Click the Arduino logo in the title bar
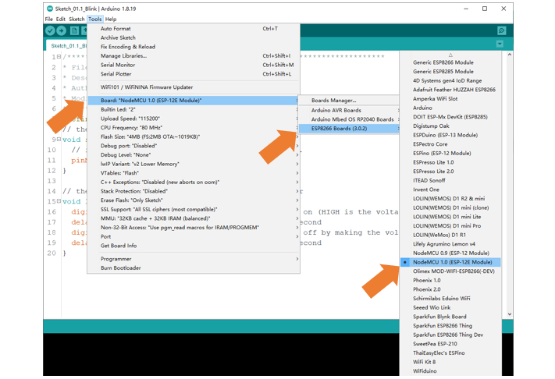555x379 pixels. coord(50,9)
